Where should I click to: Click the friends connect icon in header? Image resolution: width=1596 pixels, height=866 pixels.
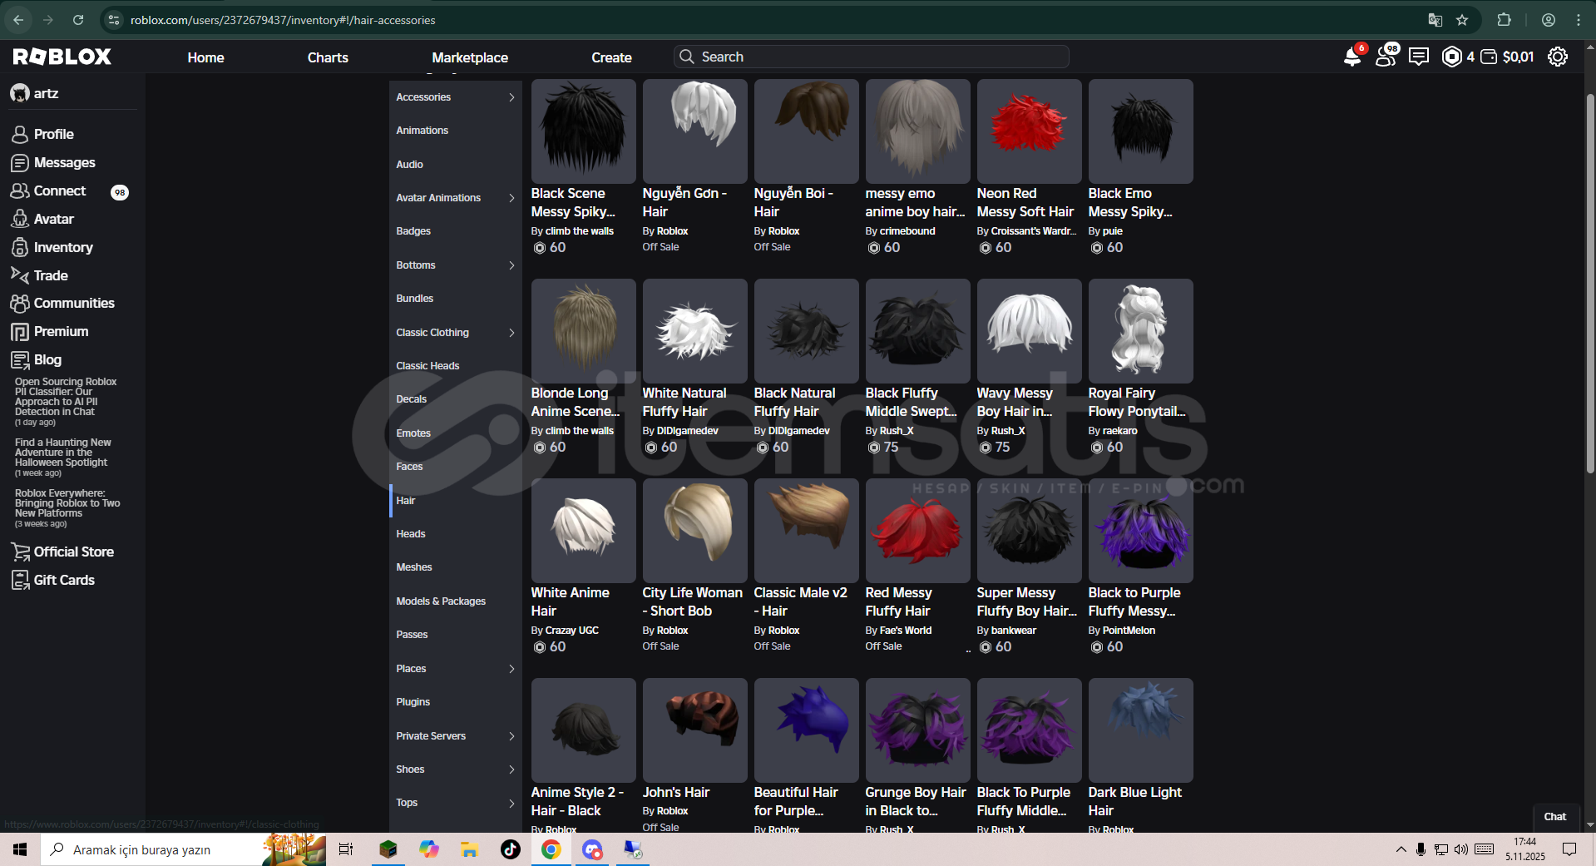point(1386,57)
